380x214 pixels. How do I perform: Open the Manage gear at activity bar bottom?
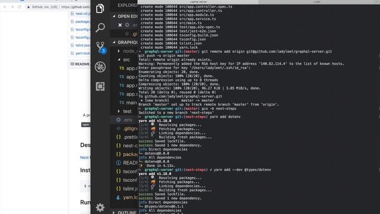point(100,207)
